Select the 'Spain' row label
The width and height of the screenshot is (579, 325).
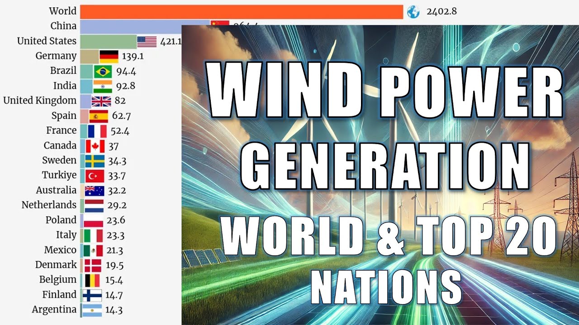(64, 116)
